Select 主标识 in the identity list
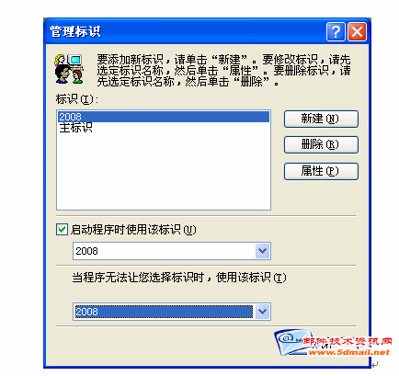The width and height of the screenshot is (399, 376). tap(75, 128)
